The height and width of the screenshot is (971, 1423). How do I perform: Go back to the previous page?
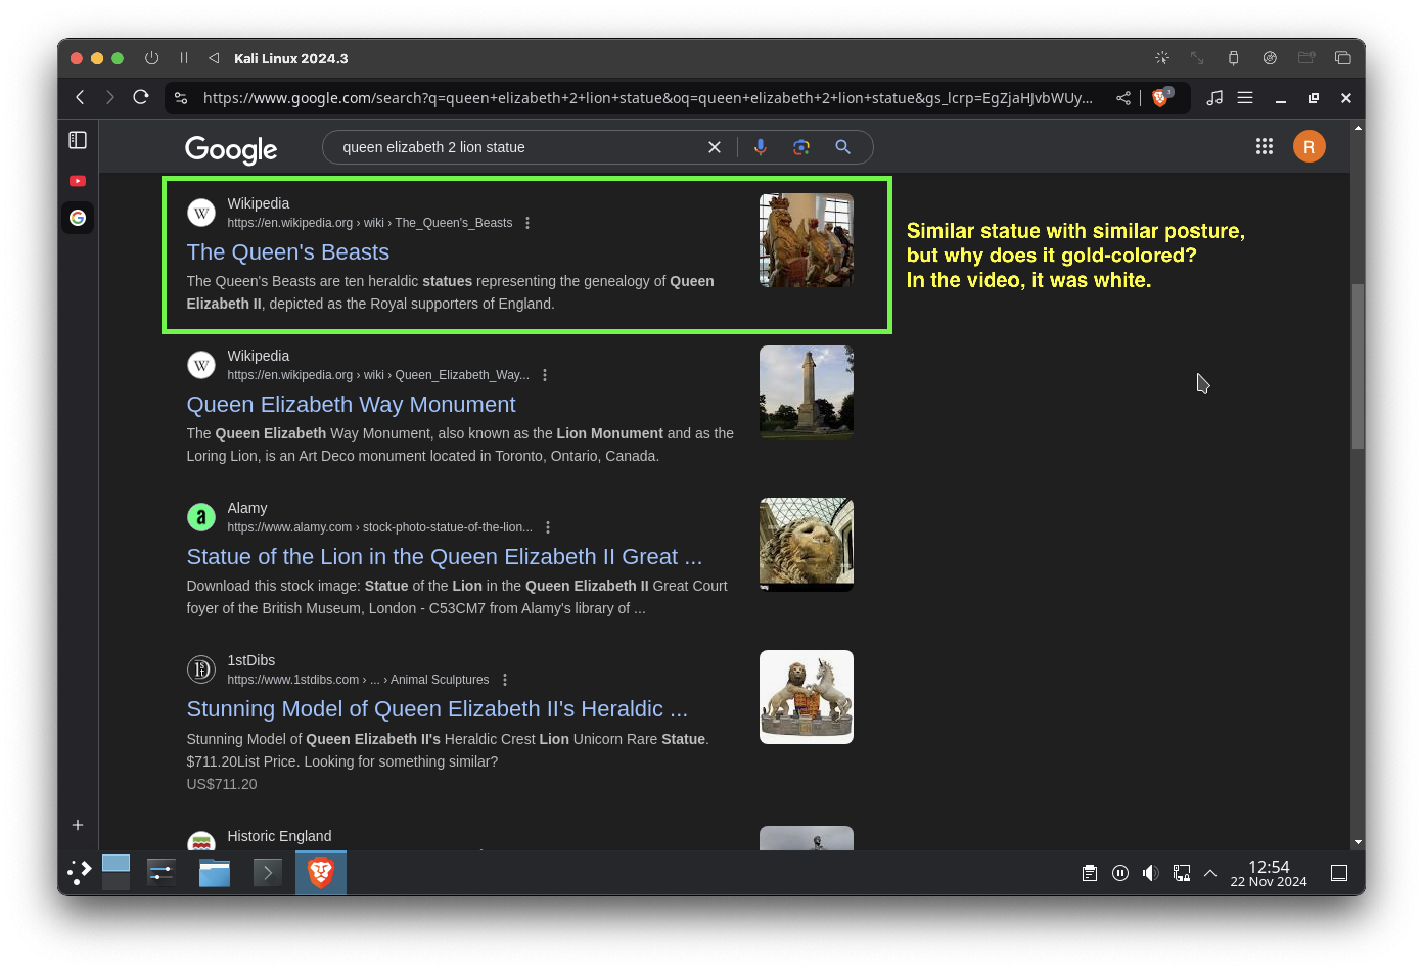pos(80,97)
